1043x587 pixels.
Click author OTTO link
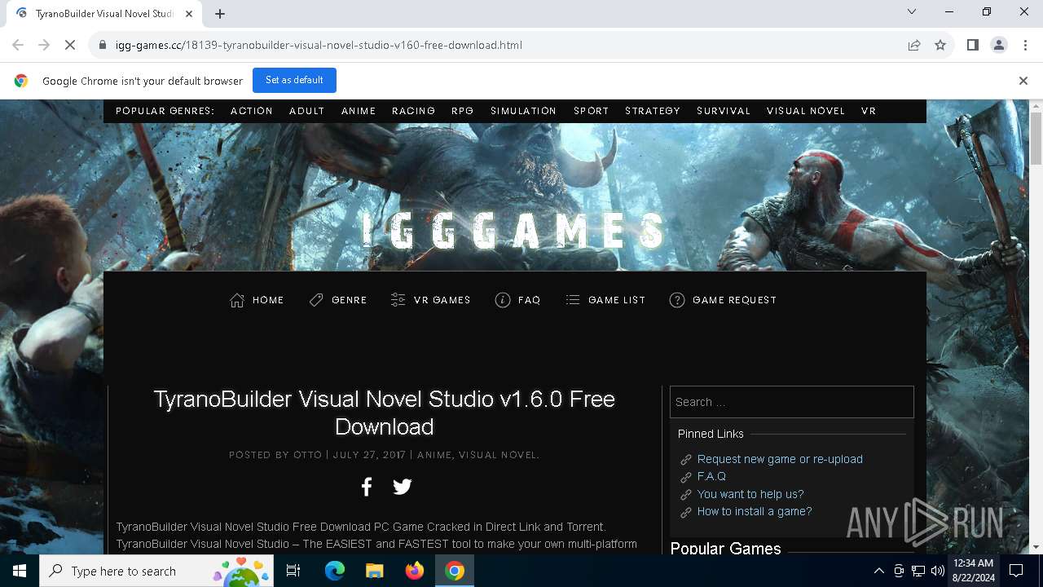point(308,455)
